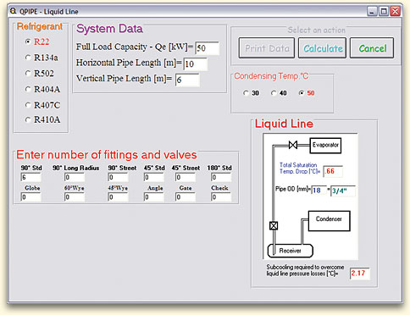
Task: Click the 'Liquid Line' heading
Action: pyautogui.click(x=284, y=124)
